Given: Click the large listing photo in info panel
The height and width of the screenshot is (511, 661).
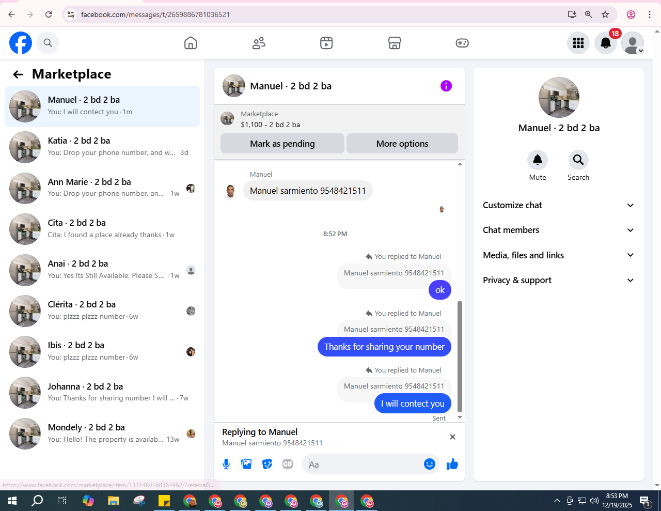Looking at the screenshot, I should point(559,98).
